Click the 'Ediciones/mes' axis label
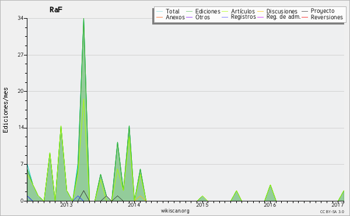The image size is (350, 216). 5,110
